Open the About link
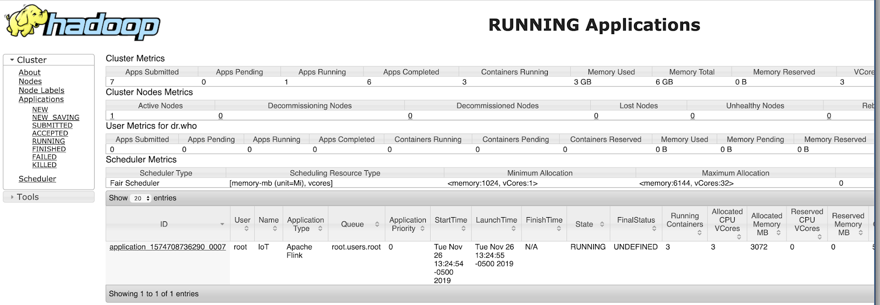 [30, 72]
